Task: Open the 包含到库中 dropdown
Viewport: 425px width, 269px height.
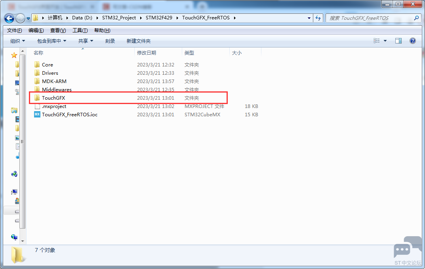Action: click(x=51, y=41)
